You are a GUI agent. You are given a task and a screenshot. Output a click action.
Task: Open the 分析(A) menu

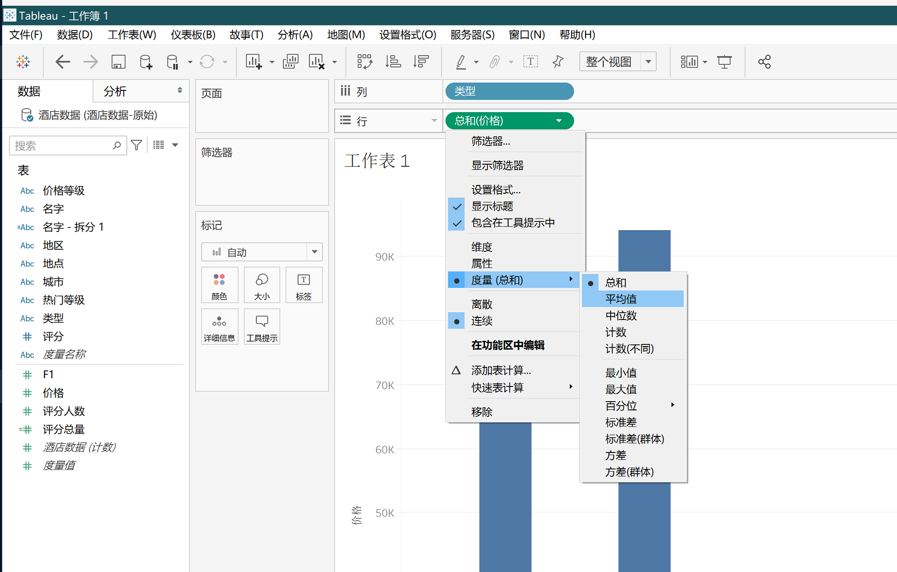pyautogui.click(x=295, y=35)
